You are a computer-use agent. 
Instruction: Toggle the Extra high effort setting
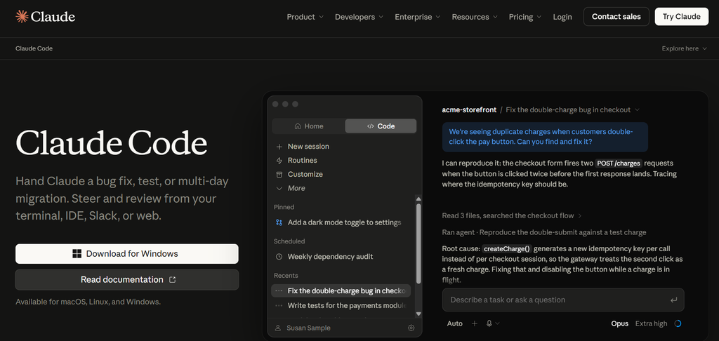click(651, 323)
